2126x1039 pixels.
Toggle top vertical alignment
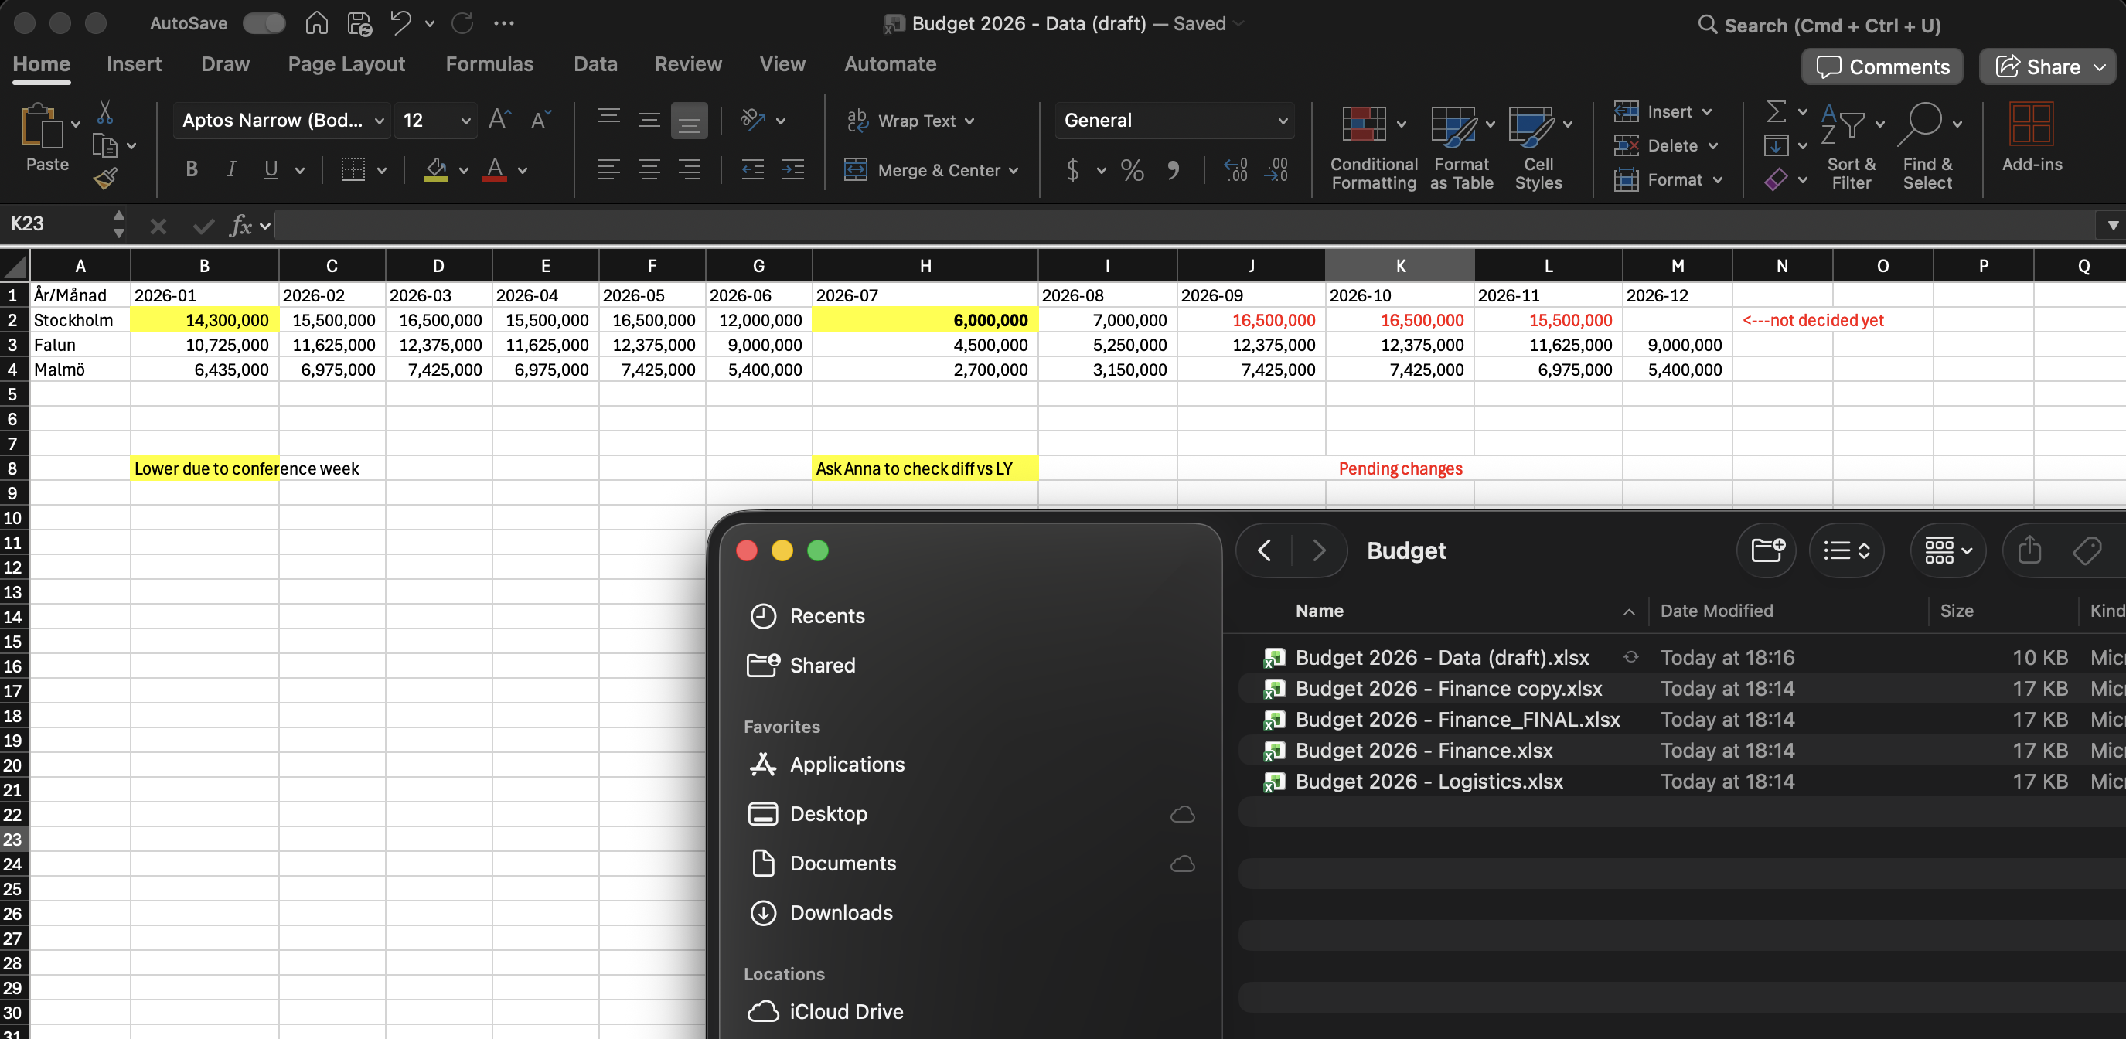click(x=609, y=121)
